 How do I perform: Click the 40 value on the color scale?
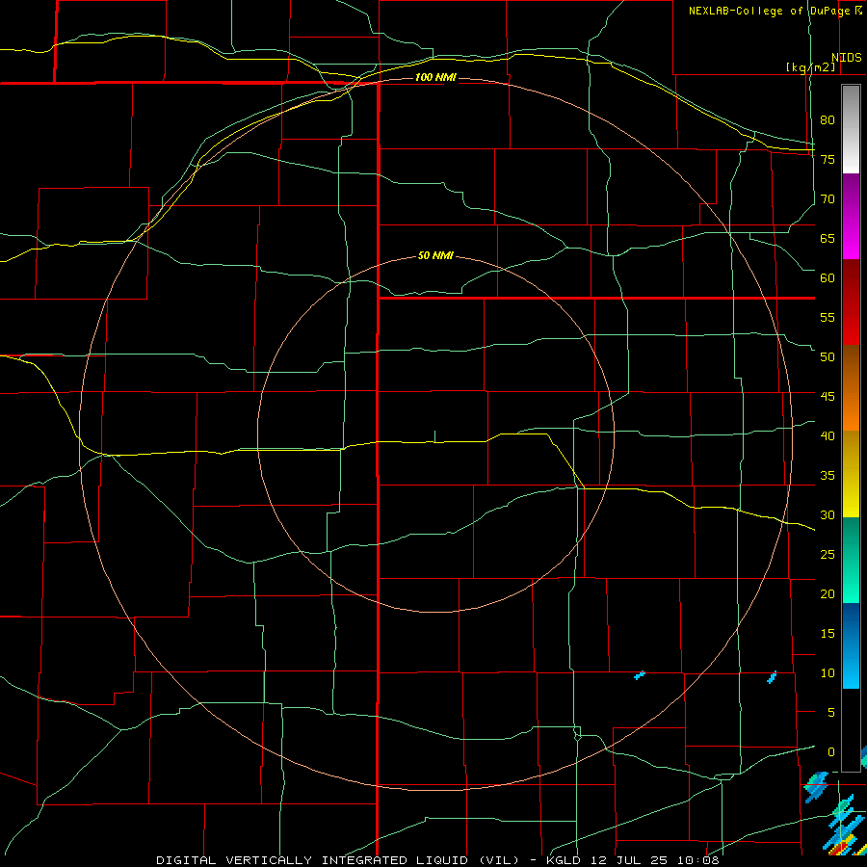point(828,435)
